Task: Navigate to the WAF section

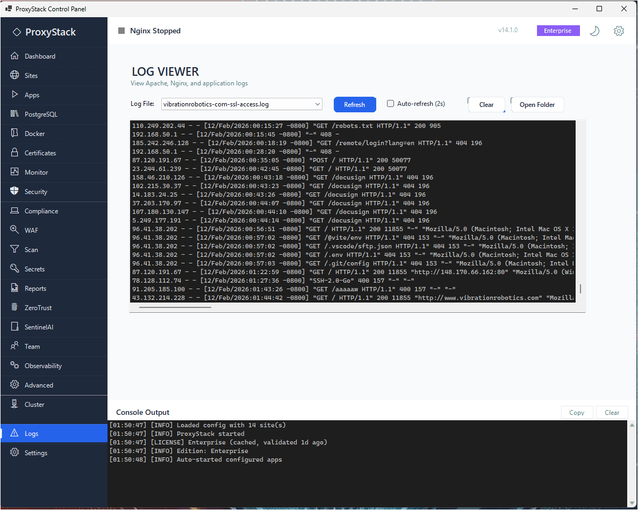Action: [x=31, y=230]
